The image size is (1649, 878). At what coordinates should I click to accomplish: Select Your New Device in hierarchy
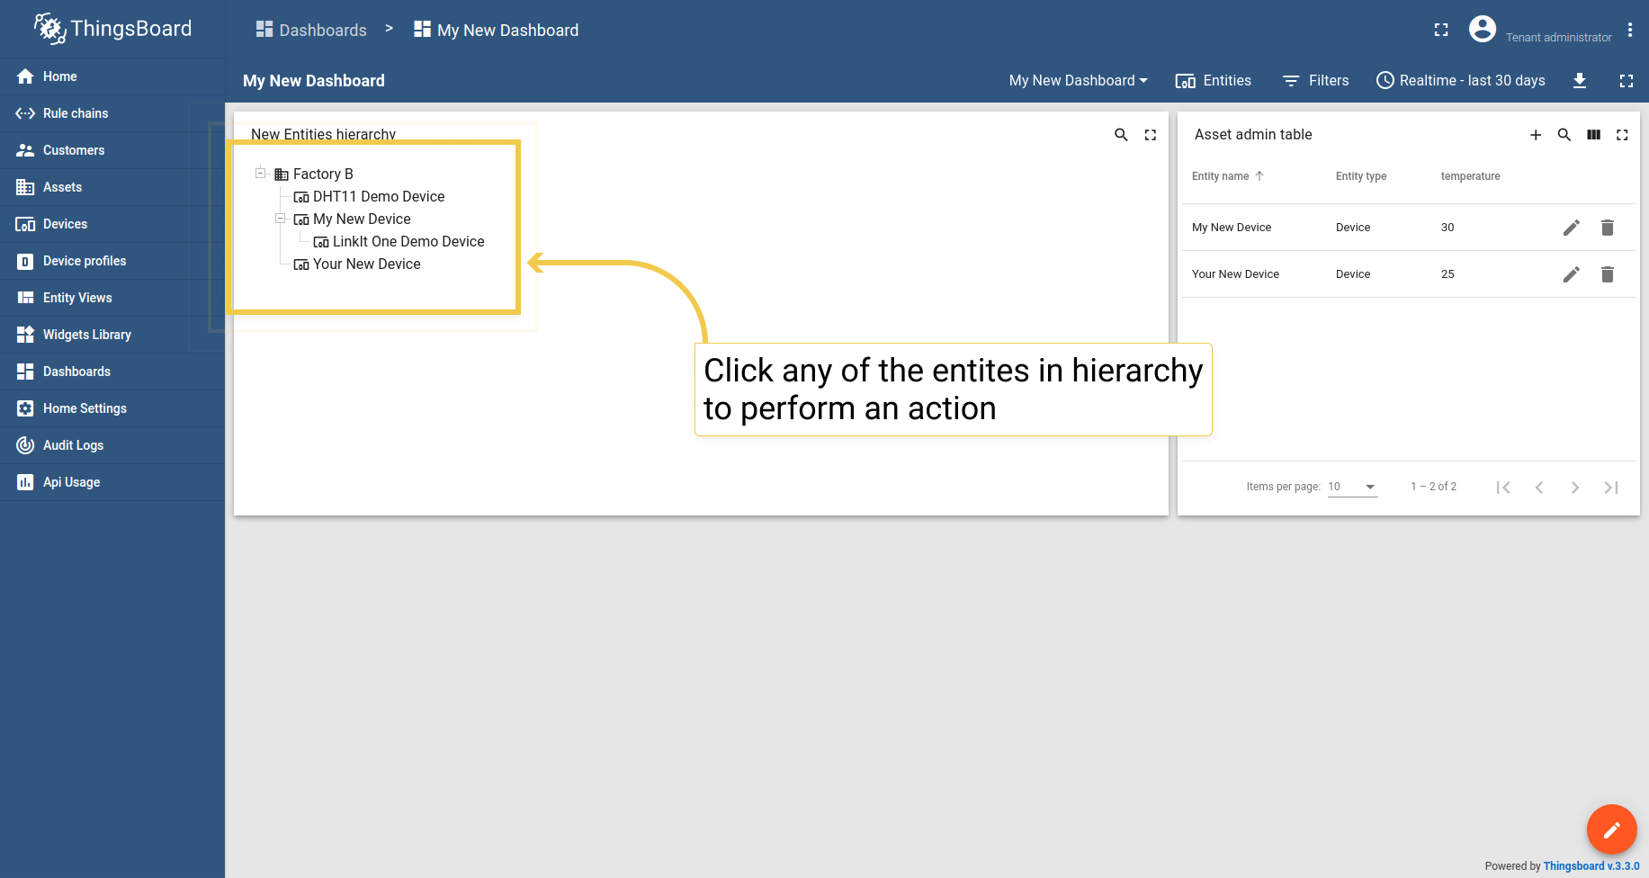point(357,264)
